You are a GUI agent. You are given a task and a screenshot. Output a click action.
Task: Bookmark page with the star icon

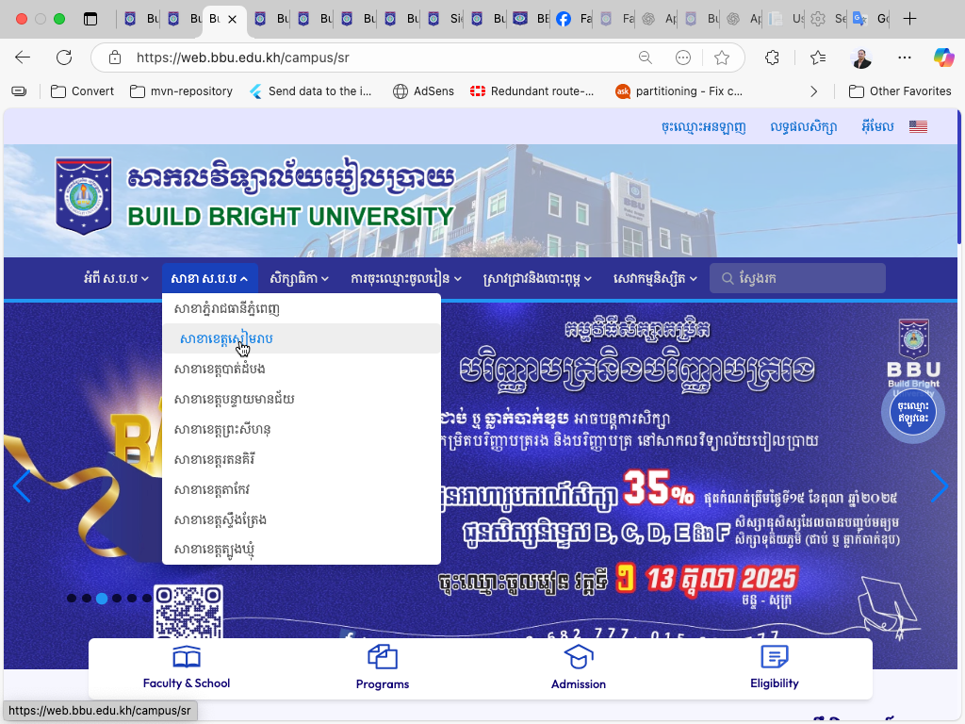tap(722, 58)
